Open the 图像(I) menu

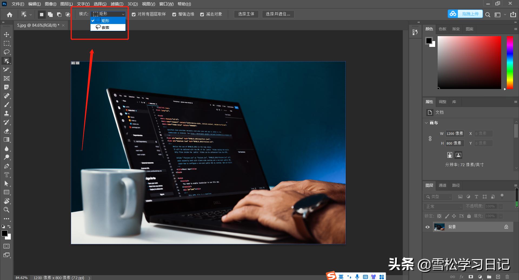pos(51,4)
